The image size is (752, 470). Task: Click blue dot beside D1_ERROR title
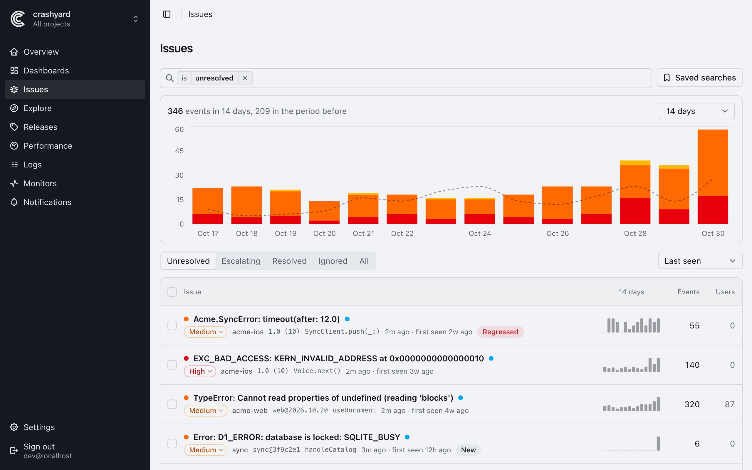(407, 437)
